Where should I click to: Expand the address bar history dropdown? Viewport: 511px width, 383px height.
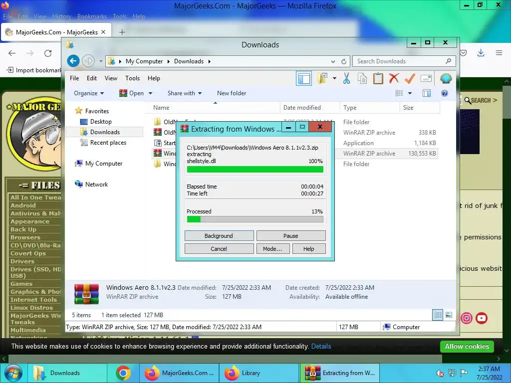click(333, 61)
